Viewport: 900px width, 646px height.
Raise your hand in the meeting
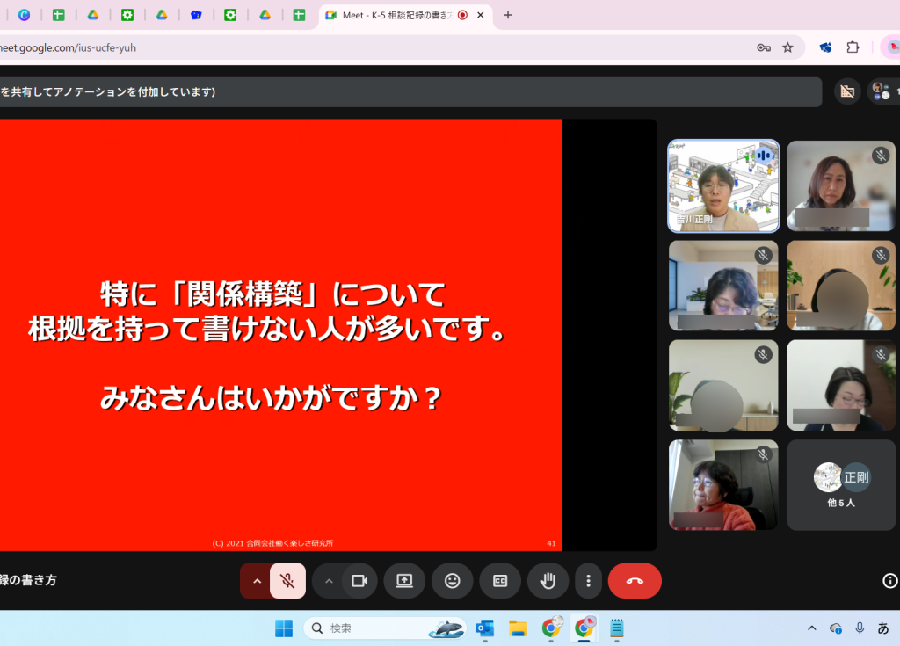[548, 581]
